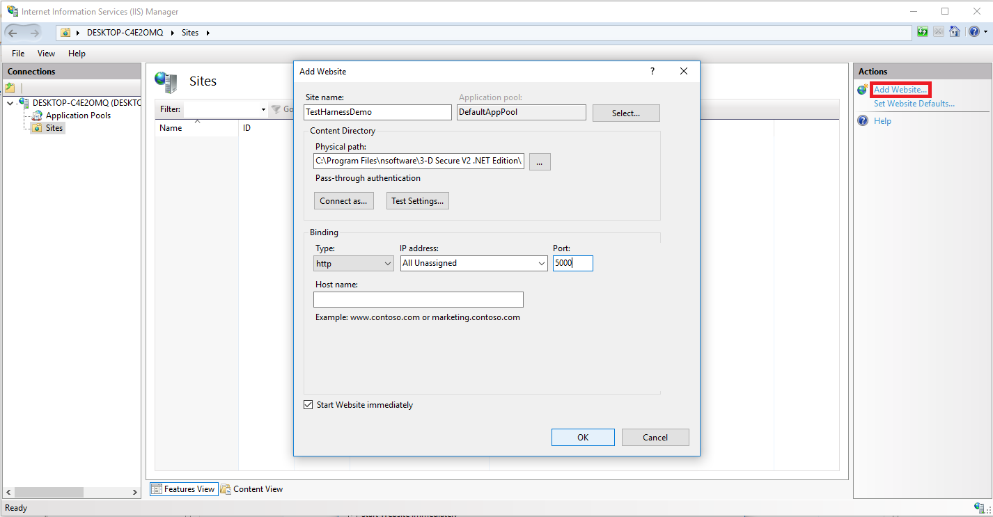Click the IIS Manager title bar icon

(x=12, y=11)
